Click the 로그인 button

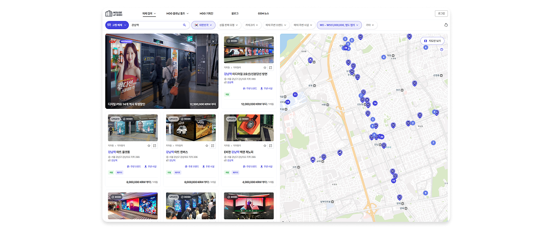point(441,13)
